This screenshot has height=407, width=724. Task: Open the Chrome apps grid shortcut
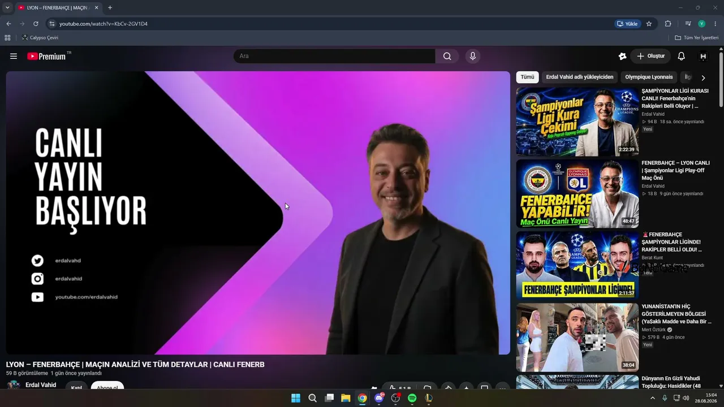pos(7,38)
